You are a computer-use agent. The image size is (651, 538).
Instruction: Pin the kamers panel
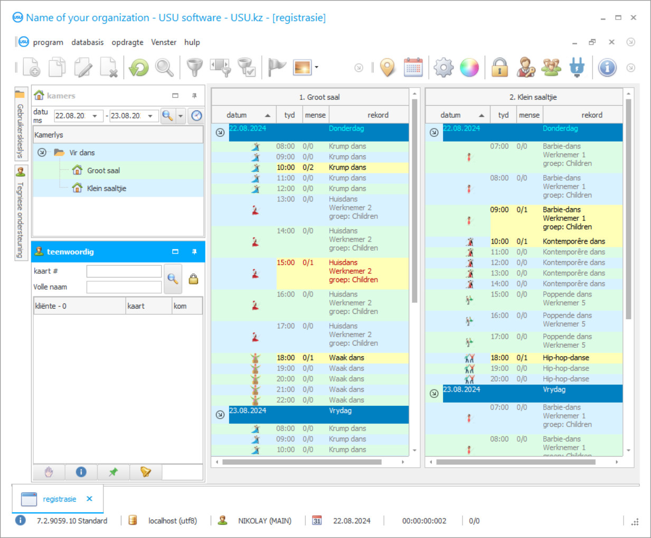194,96
